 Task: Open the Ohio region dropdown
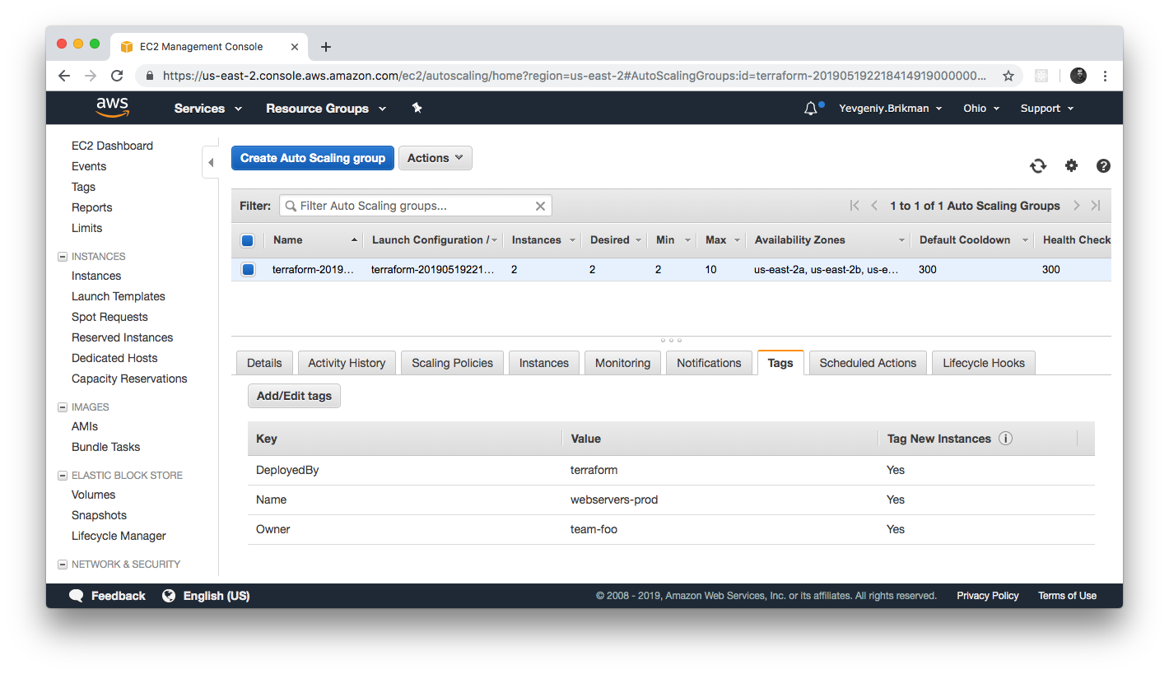pos(980,109)
